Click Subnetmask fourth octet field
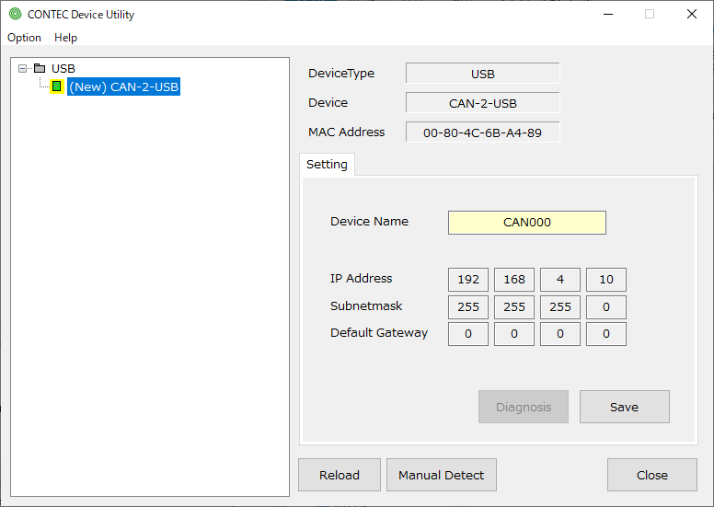Screen dimensions: 714x507 coord(606,307)
